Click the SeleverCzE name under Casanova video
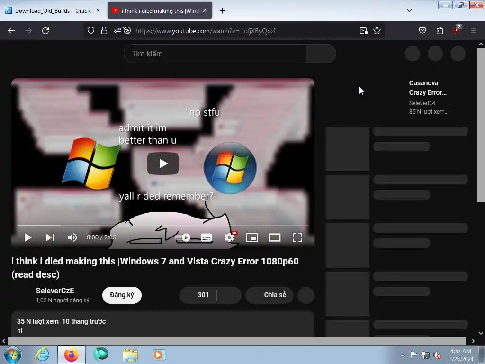This screenshot has width=485, height=364. click(423, 103)
